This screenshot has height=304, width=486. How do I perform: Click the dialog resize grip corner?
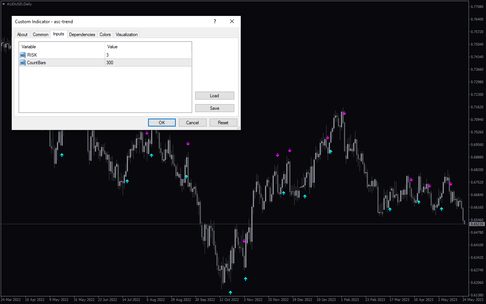pyautogui.click(x=238, y=128)
